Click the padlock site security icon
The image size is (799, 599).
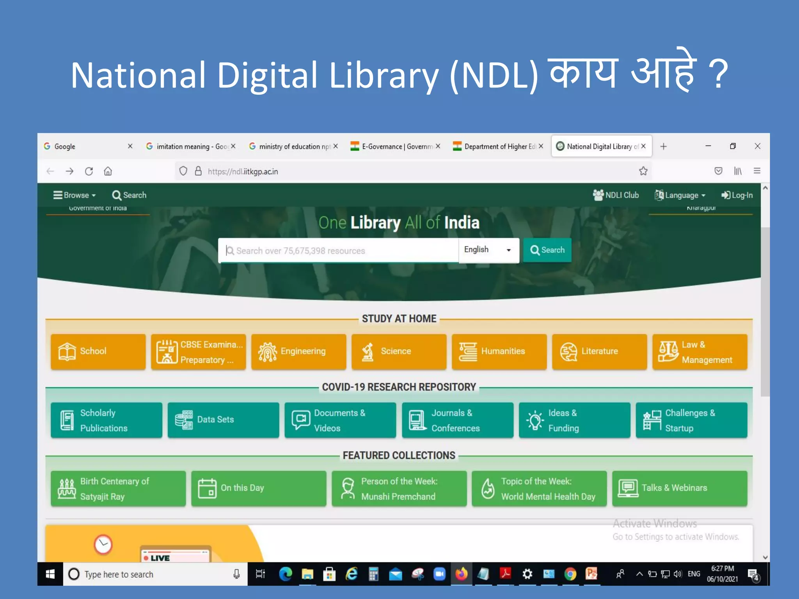point(198,171)
